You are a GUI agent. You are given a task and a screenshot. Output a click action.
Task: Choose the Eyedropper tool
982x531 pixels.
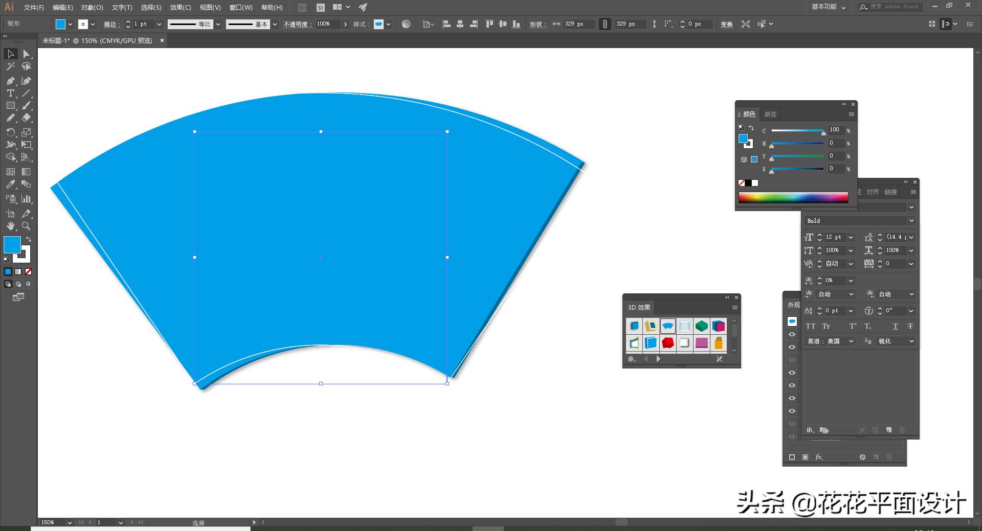(10, 184)
